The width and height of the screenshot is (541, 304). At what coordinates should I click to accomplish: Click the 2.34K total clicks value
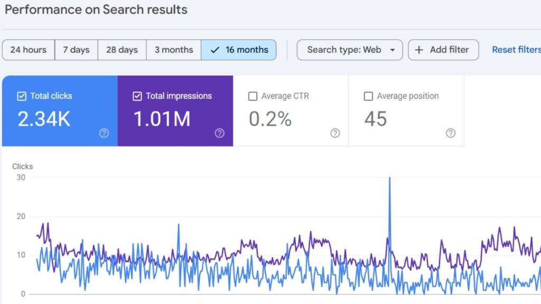coord(44,119)
